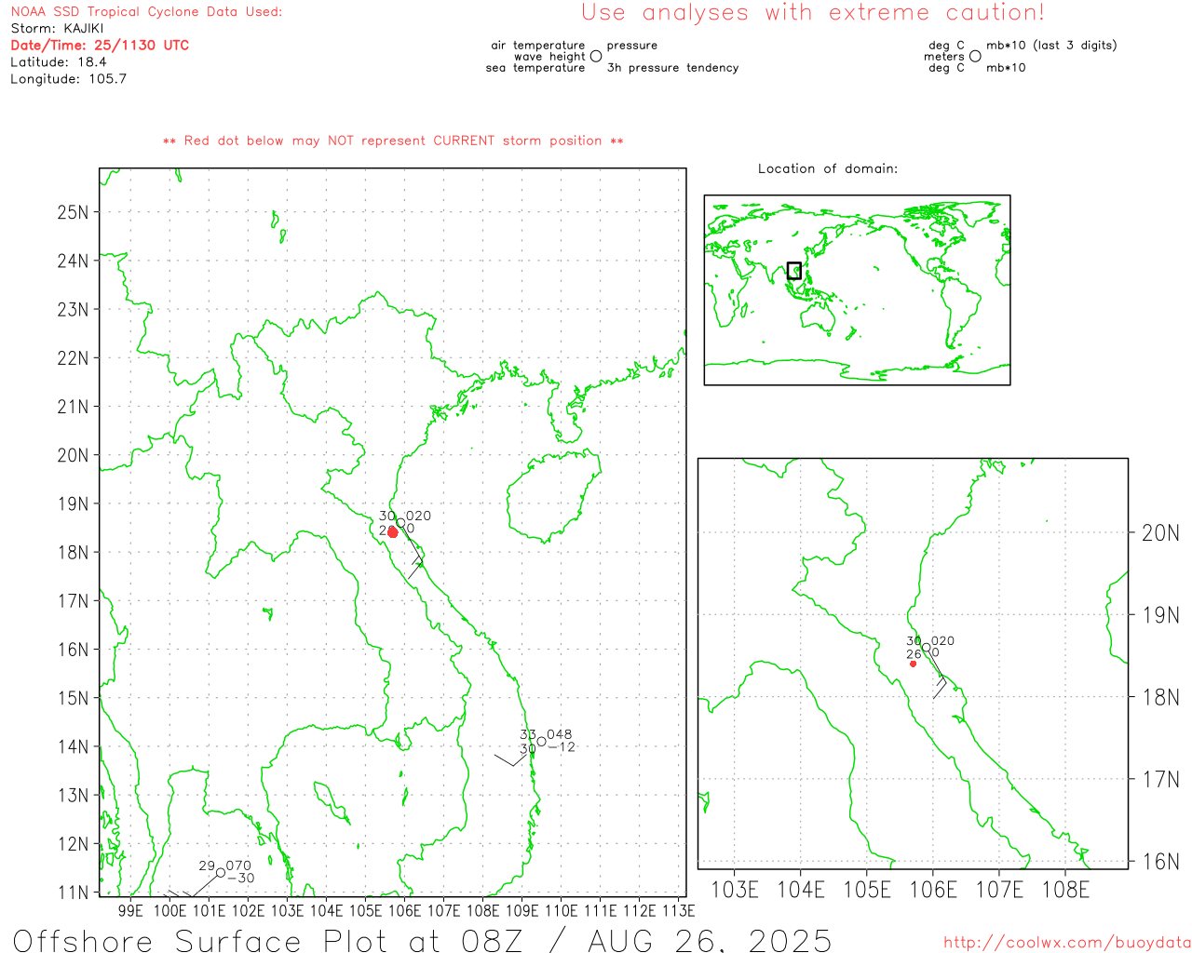Click Hainan island outline on main map
Screen dimensions: 1192x953
click(x=553, y=498)
